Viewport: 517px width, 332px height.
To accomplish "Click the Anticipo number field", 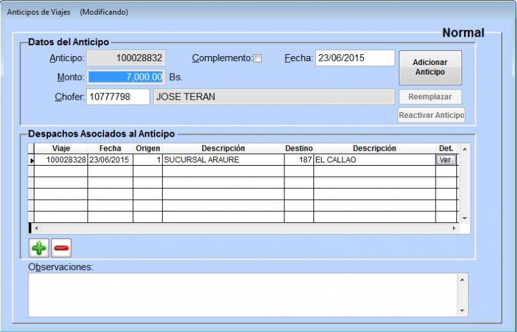I will (x=127, y=58).
